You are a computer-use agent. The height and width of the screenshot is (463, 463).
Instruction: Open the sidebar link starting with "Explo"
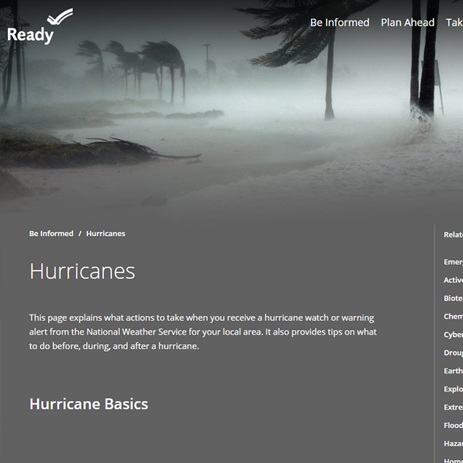[x=453, y=389]
